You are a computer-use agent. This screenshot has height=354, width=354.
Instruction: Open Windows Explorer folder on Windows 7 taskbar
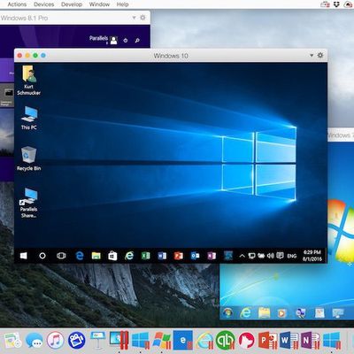[264, 312]
